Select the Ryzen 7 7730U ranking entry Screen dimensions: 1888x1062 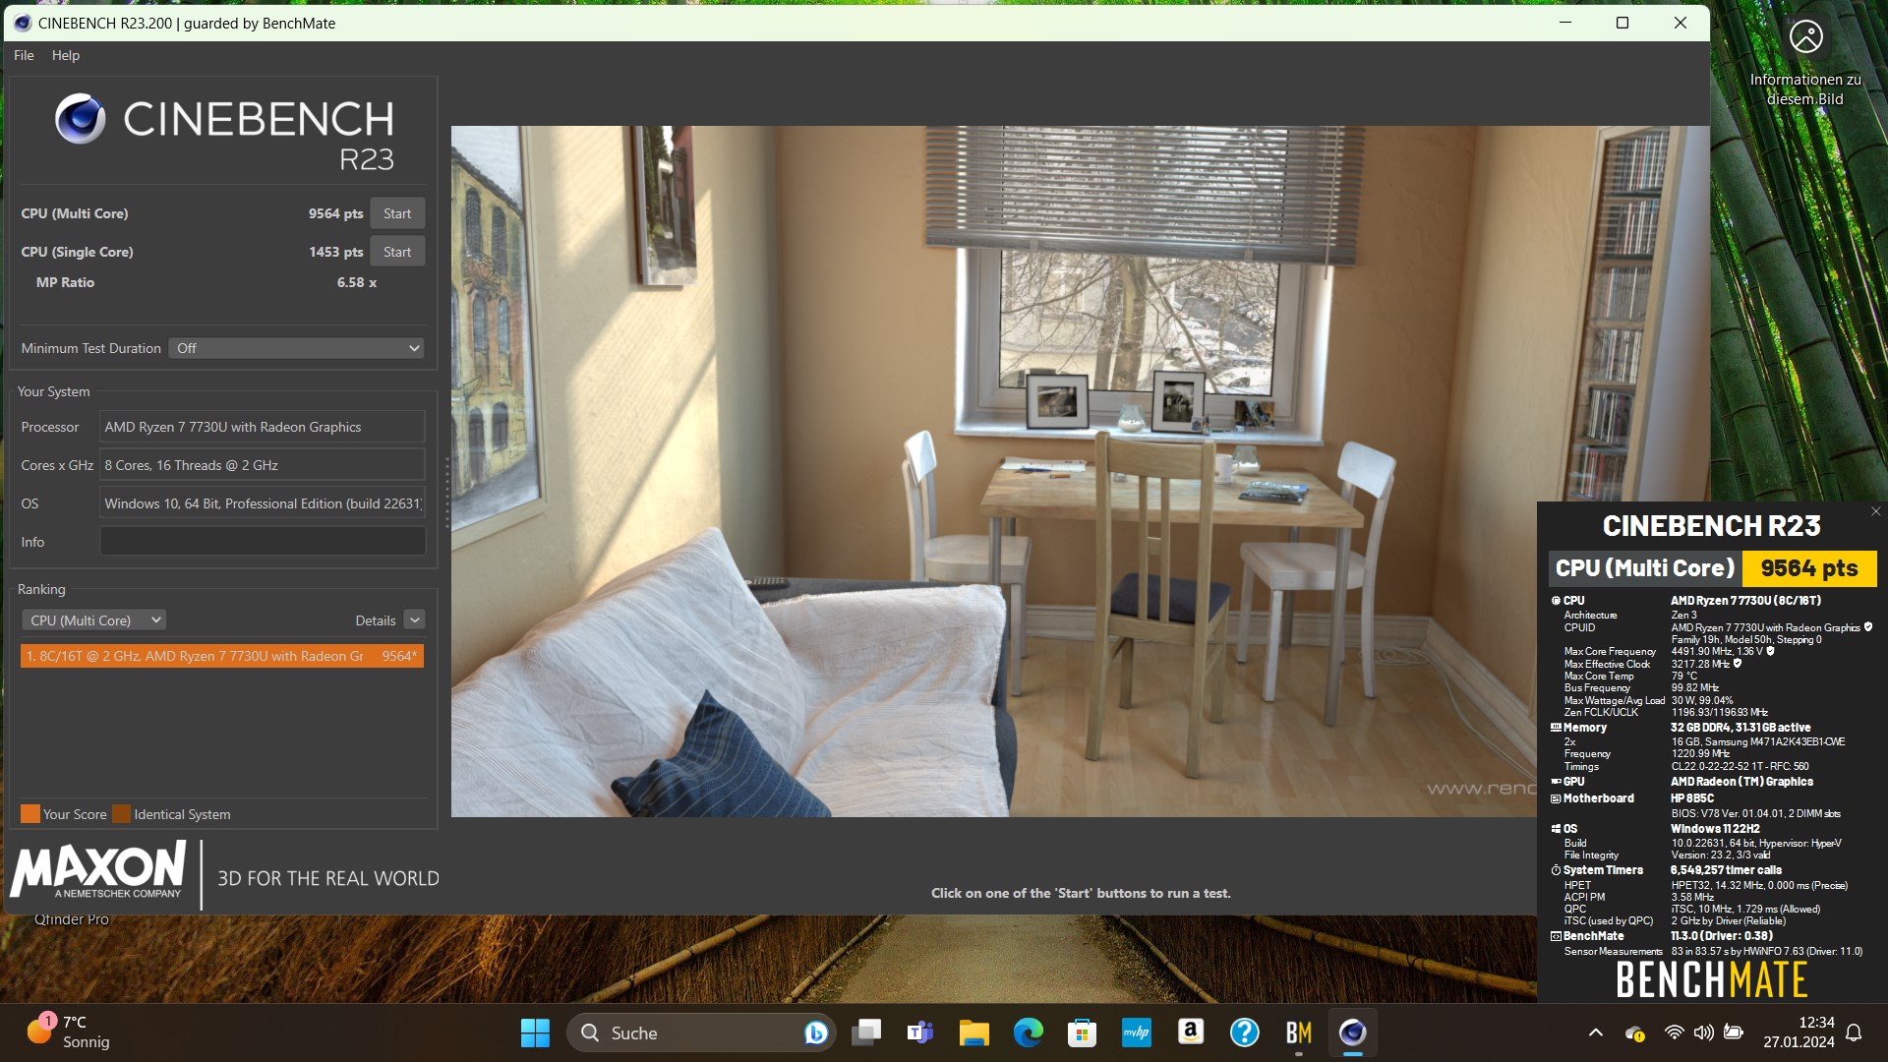(222, 656)
